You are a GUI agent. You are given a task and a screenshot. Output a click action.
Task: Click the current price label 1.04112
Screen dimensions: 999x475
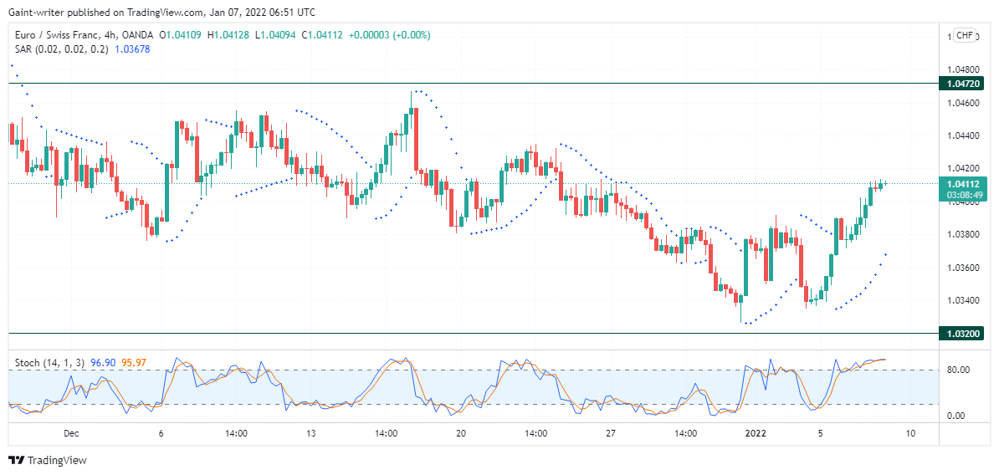click(x=963, y=184)
